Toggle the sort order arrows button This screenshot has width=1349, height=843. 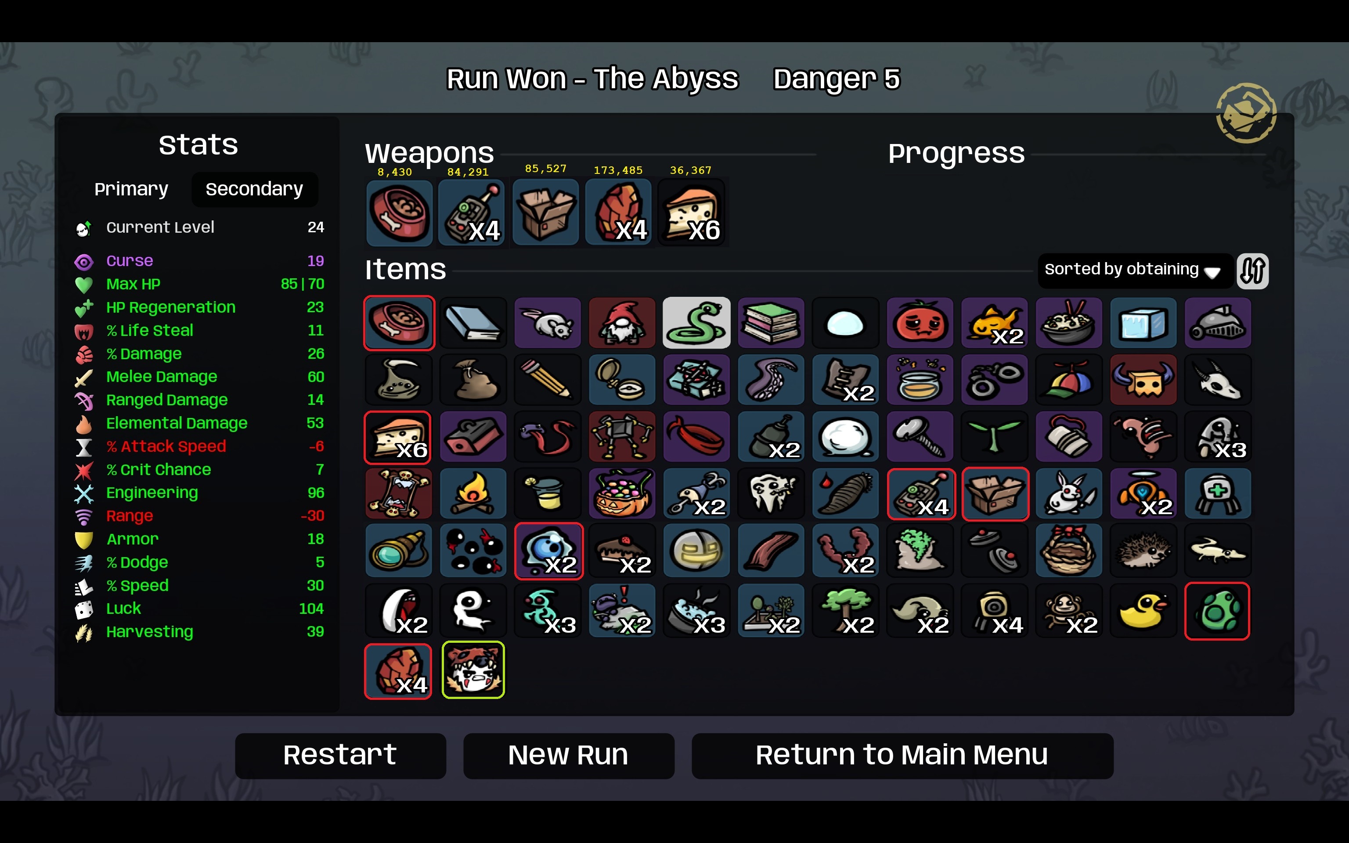(1252, 271)
